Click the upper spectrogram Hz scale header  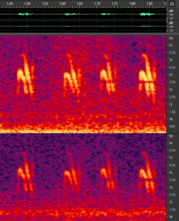tap(171, 38)
